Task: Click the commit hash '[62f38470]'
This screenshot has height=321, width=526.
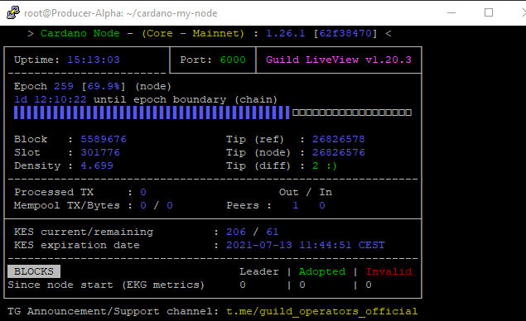Action: [x=345, y=33]
